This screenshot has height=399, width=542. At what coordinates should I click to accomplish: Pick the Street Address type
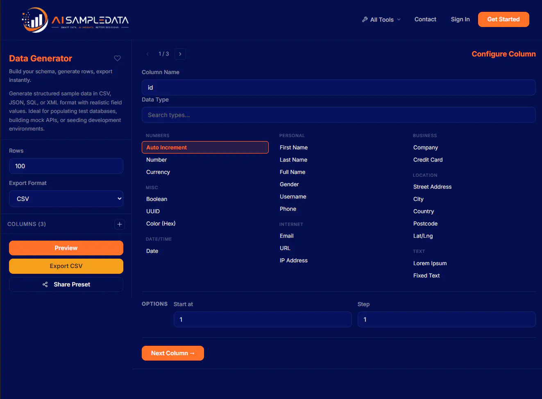433,187
